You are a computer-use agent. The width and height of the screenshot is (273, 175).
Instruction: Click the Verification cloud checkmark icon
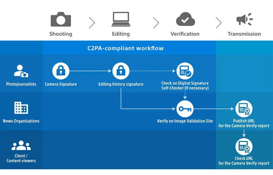(185, 19)
